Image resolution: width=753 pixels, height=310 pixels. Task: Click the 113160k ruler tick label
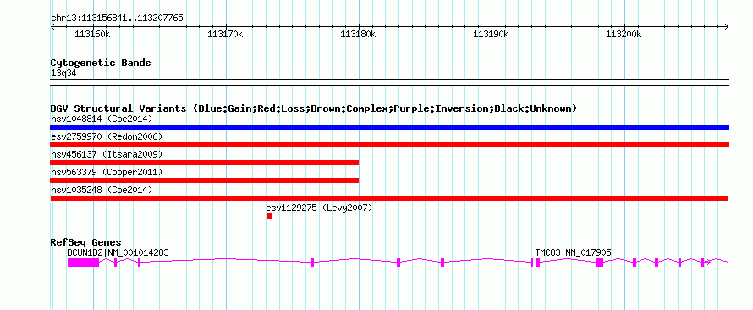coord(93,35)
